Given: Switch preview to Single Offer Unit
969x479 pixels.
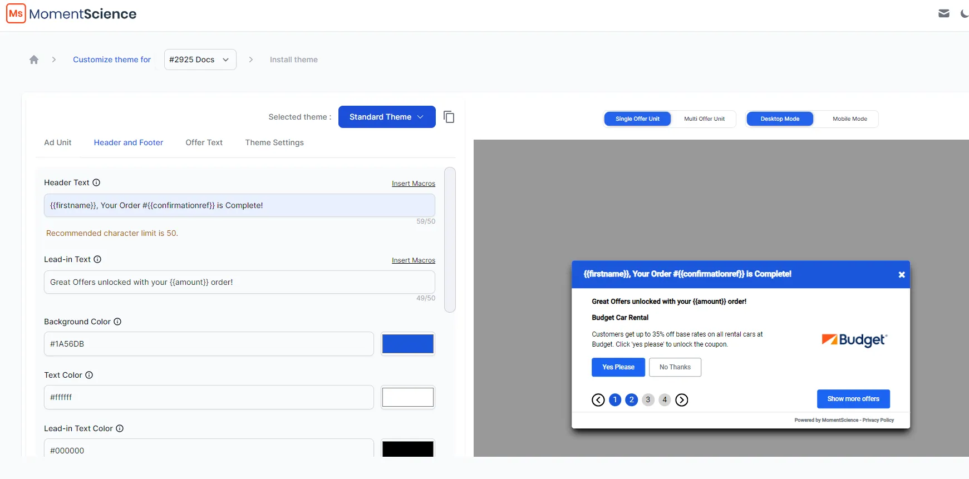Looking at the screenshot, I should (x=637, y=119).
